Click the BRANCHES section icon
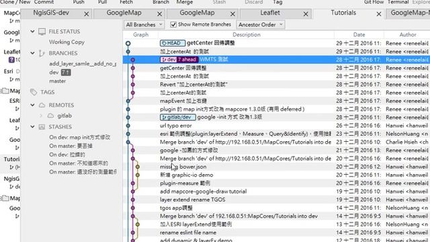The width and height of the screenshot is (430, 242). [x=42, y=53]
